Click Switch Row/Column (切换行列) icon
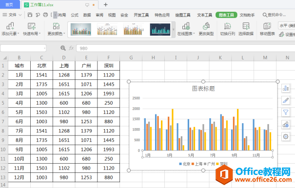 227,26
